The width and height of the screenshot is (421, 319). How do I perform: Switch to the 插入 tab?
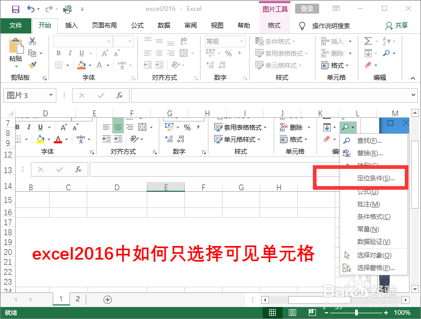(x=72, y=26)
